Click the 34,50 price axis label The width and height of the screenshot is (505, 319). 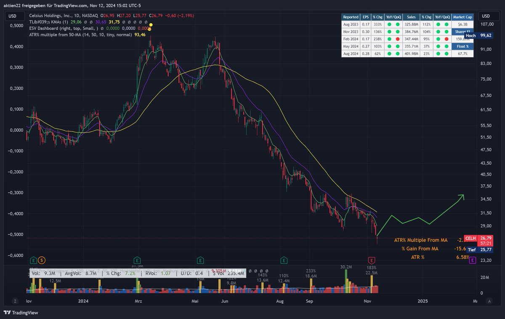[486, 199]
